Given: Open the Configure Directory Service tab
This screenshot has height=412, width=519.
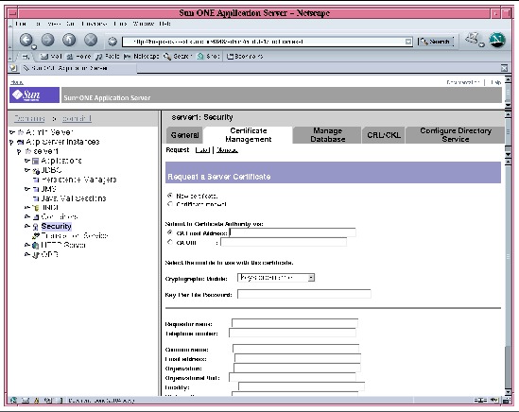Looking at the screenshot, I should point(456,135).
